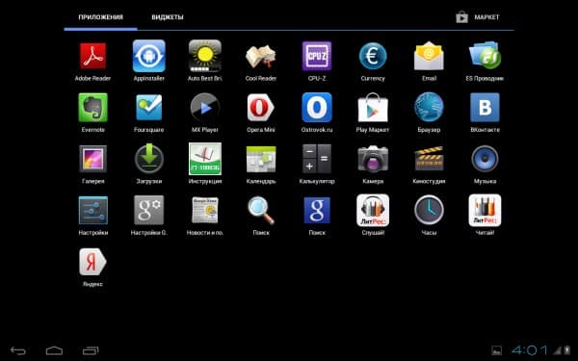Open Часы clock app
The width and height of the screenshot is (578, 361).
coord(429,210)
